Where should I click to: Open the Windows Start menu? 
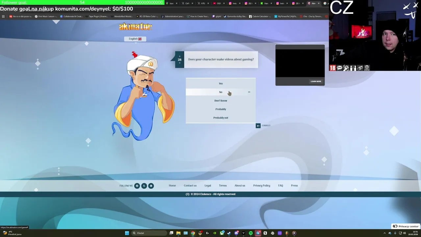pos(127,233)
